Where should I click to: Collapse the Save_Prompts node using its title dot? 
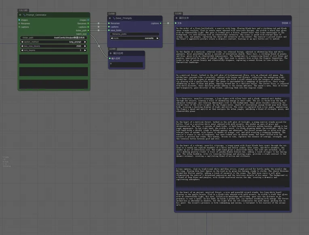110,19
